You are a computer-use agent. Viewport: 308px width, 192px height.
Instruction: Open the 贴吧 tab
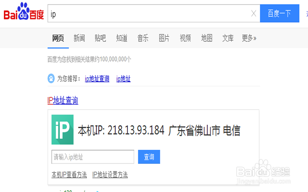click(x=100, y=38)
